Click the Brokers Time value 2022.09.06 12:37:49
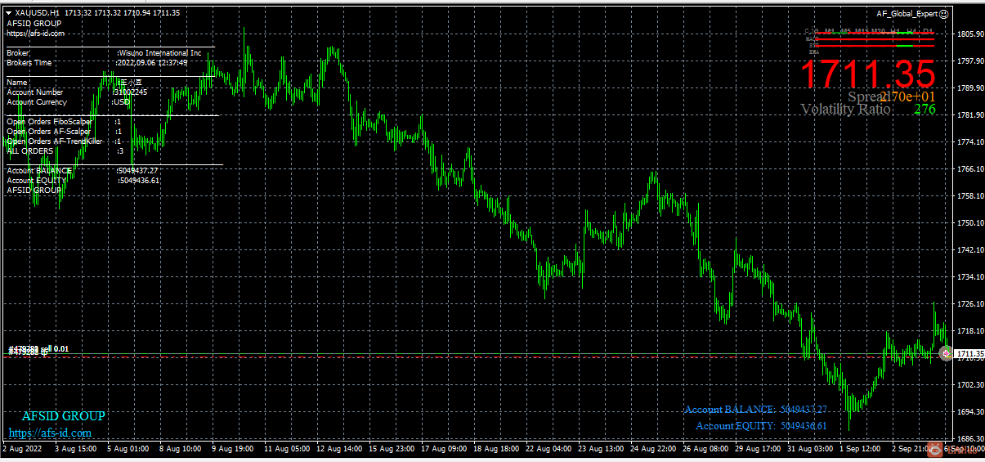 [x=152, y=63]
